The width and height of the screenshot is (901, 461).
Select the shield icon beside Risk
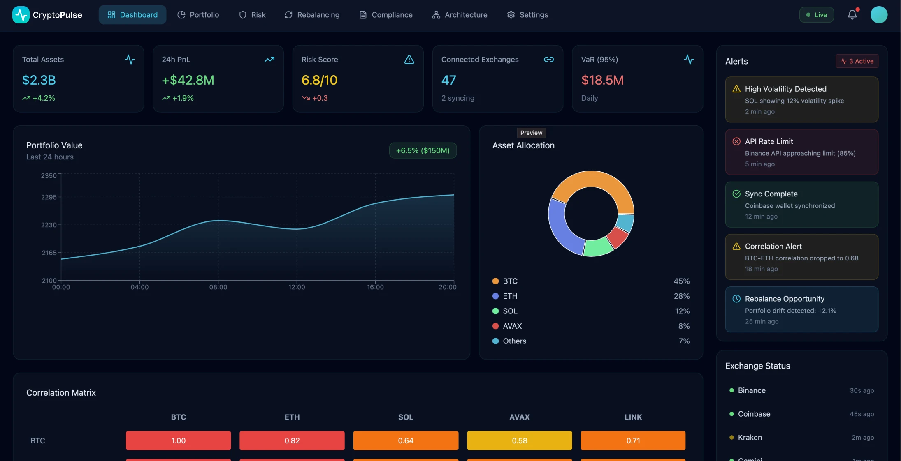pos(242,14)
